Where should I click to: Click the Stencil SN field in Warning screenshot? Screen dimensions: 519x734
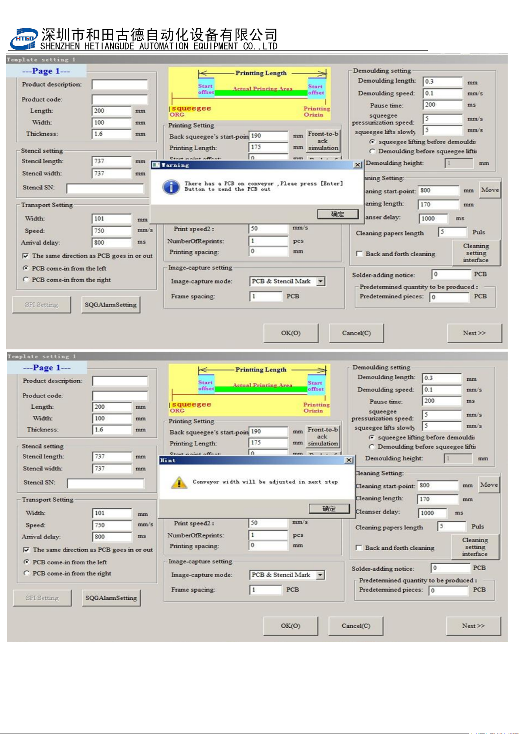tap(105, 188)
